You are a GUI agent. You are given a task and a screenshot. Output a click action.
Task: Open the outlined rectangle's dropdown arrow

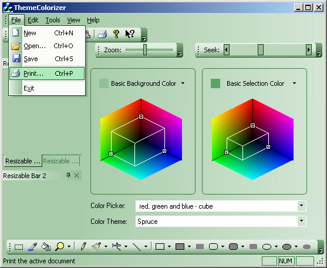169,246
